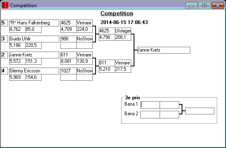The height and width of the screenshot is (148, 226).
Task: Select the Glenny Ericsson name field
Action: click(x=34, y=71)
